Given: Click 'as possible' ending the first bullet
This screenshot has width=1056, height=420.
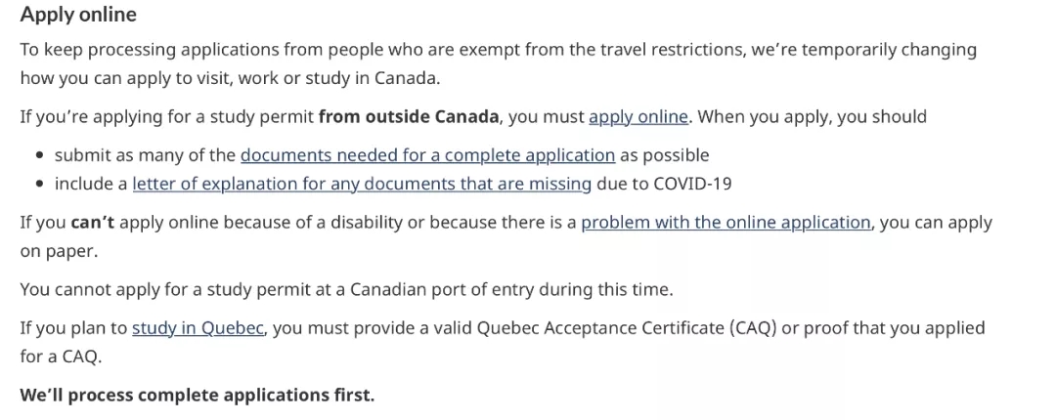Looking at the screenshot, I should pos(665,154).
